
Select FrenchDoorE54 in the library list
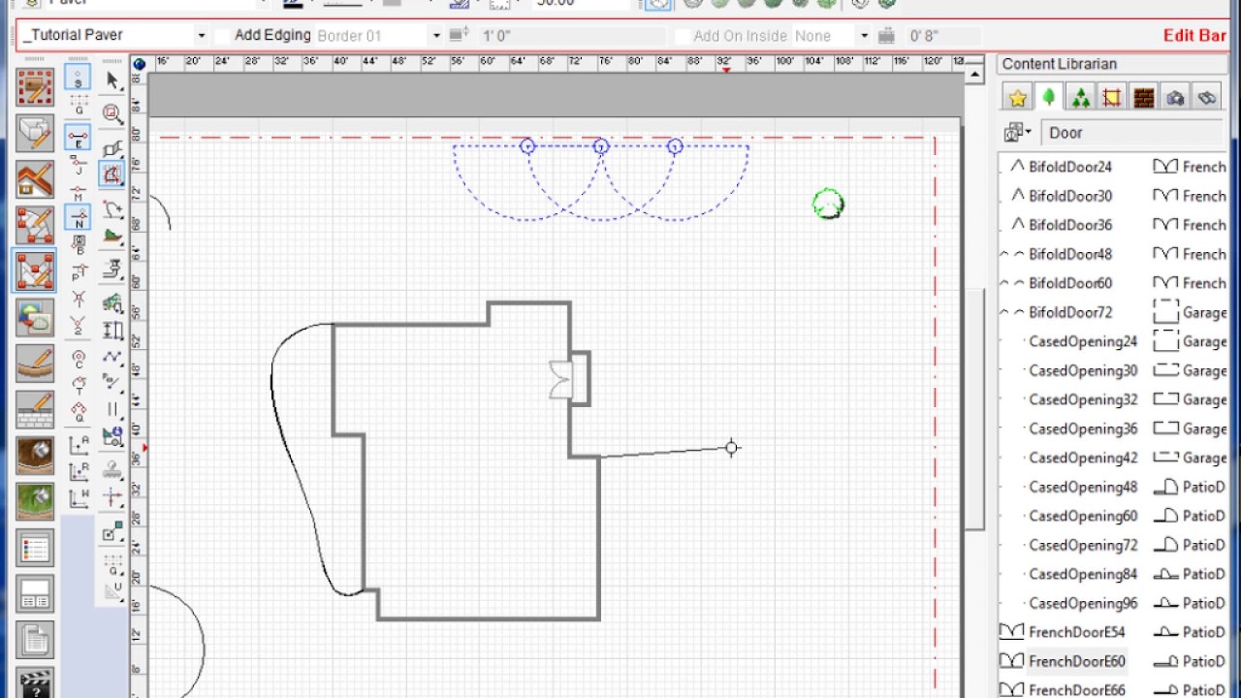point(1077,632)
